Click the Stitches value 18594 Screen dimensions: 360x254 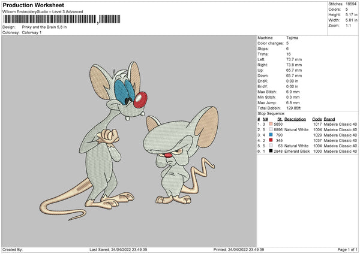[352, 4]
